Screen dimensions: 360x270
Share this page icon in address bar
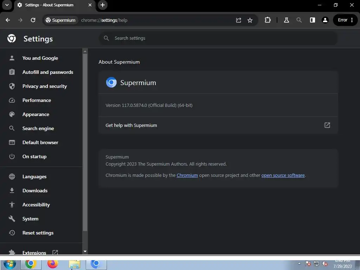[x=239, y=20]
